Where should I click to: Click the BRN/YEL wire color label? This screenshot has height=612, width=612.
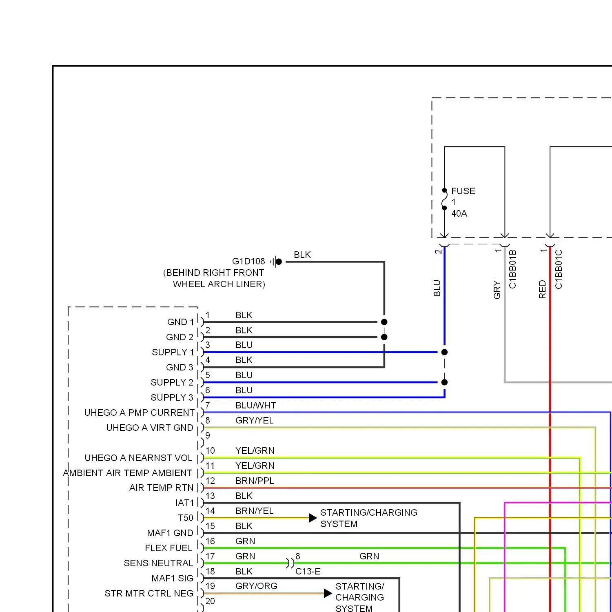tap(255, 511)
